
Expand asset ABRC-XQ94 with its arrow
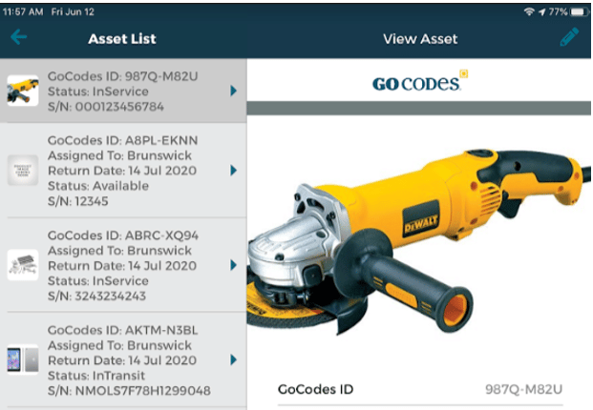coord(233,265)
